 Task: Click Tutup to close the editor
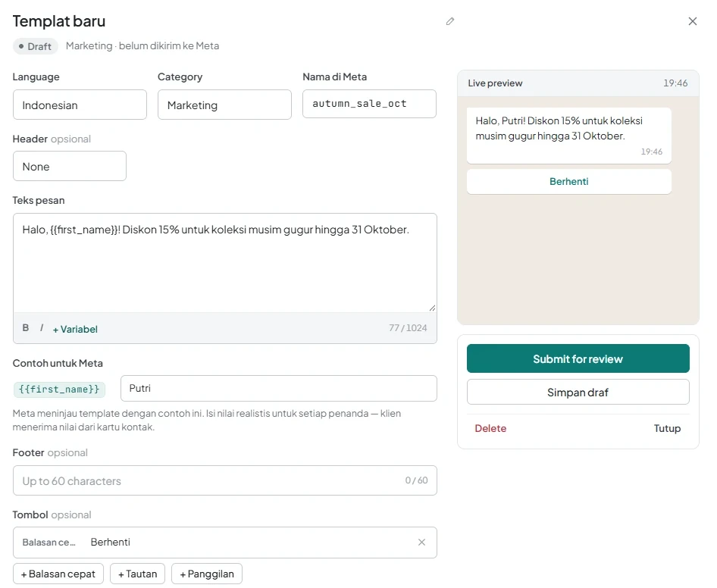(667, 428)
